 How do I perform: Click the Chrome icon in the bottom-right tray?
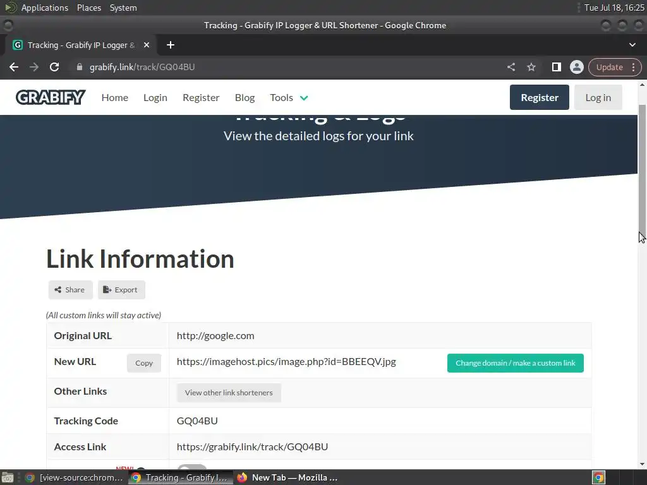598,477
